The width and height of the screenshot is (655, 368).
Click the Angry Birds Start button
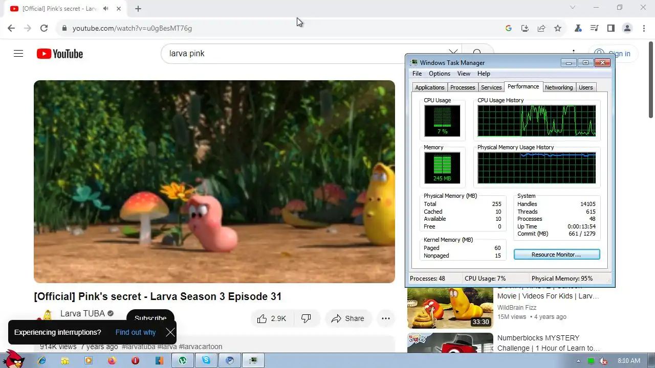point(14,358)
